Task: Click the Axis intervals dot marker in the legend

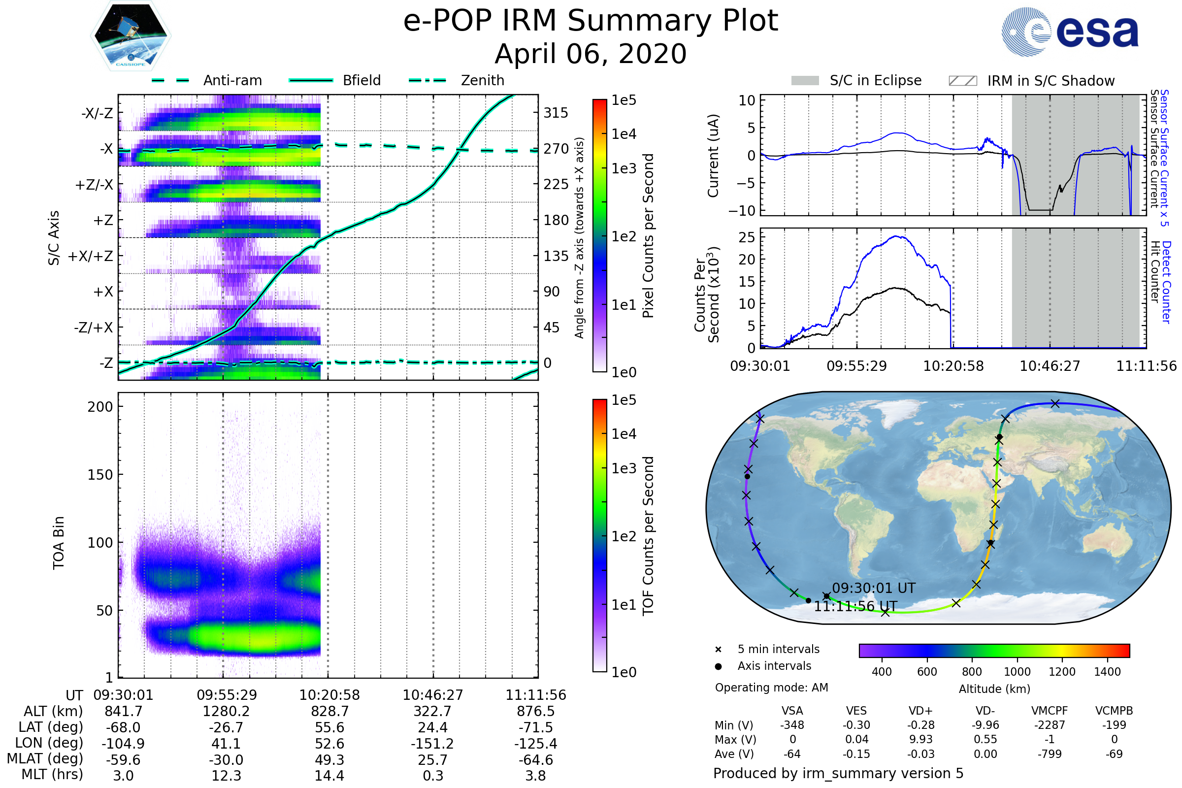Action: coord(718,666)
